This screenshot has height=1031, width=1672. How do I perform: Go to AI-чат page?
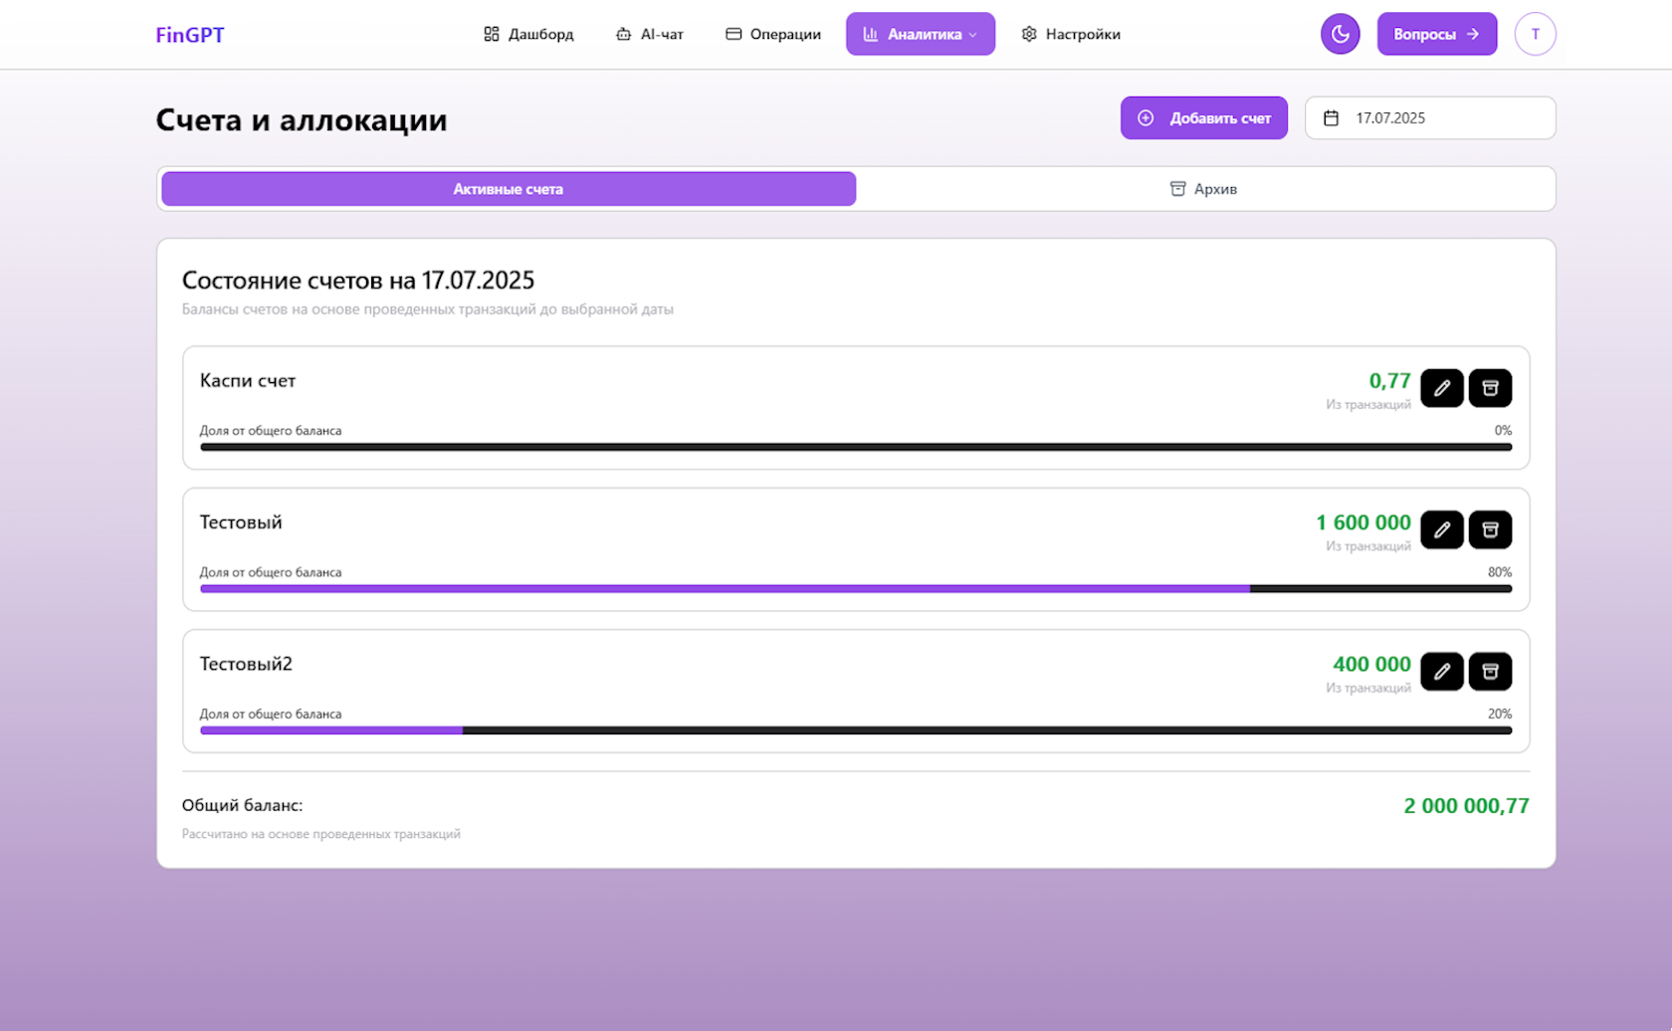tap(649, 34)
